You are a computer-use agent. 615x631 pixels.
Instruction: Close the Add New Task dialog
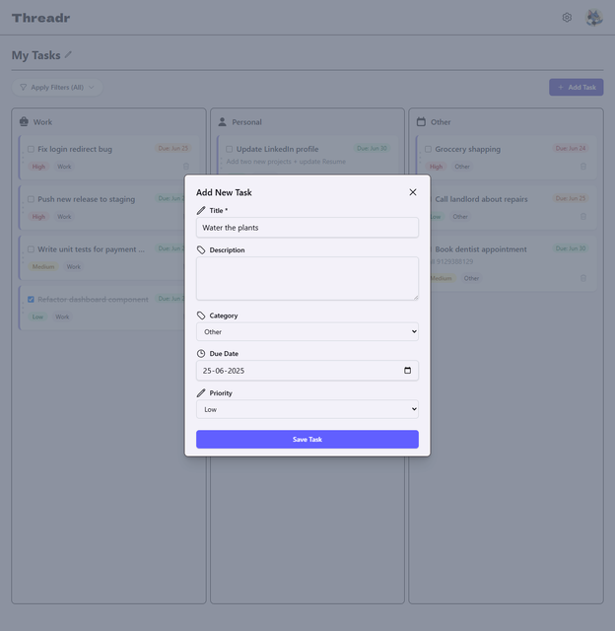[x=413, y=192]
